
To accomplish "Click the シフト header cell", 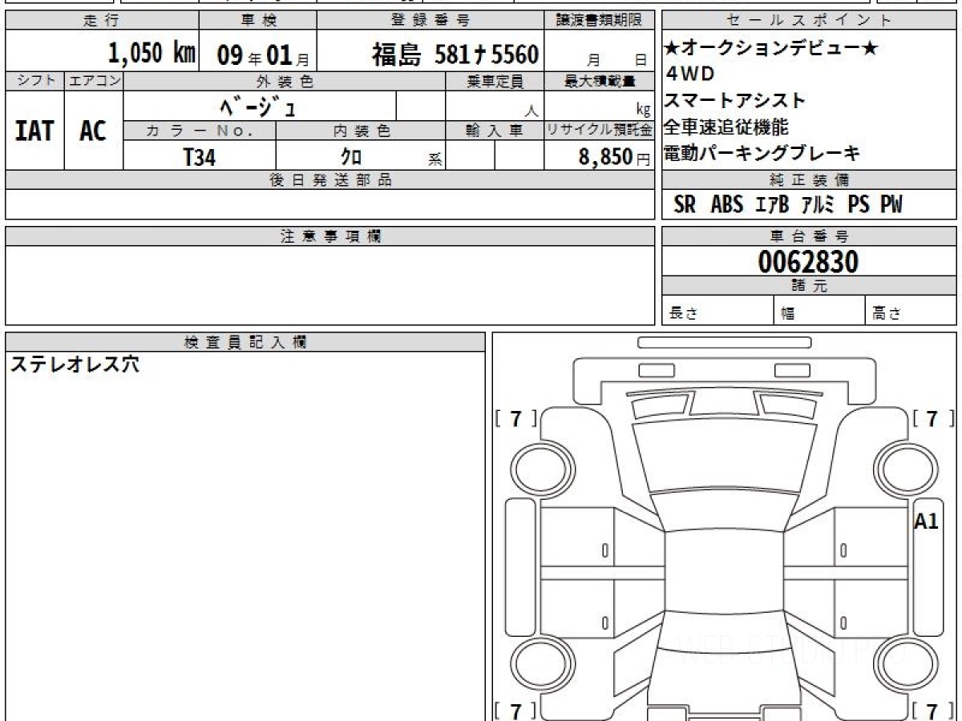I will (34, 81).
